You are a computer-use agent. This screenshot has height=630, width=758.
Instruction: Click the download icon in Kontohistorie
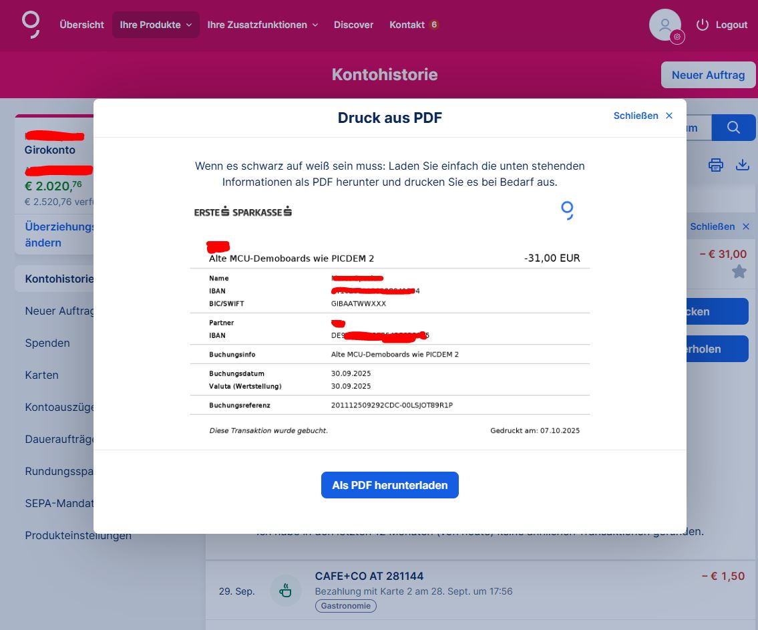742,165
